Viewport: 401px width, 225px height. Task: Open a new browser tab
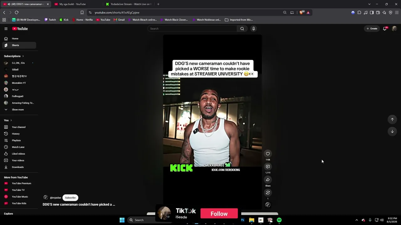158,4
